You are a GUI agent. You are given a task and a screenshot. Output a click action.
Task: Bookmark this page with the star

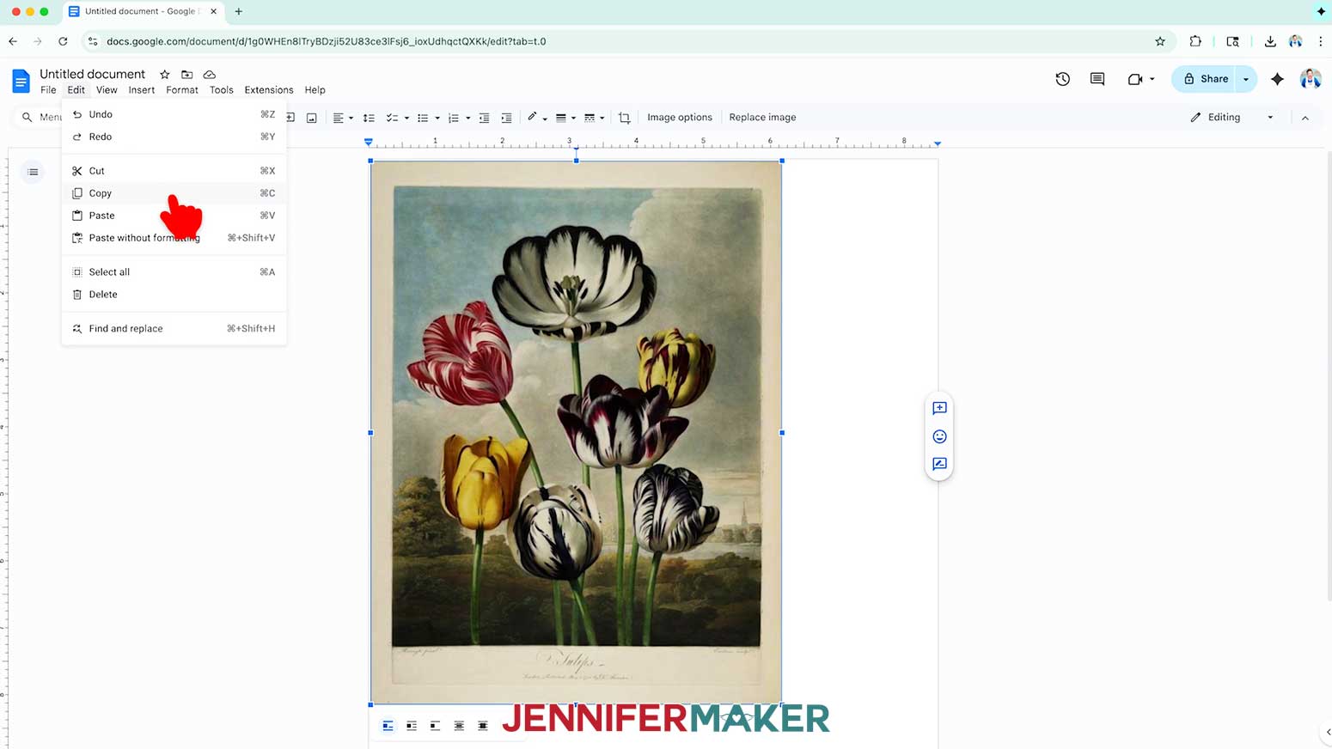point(1160,41)
